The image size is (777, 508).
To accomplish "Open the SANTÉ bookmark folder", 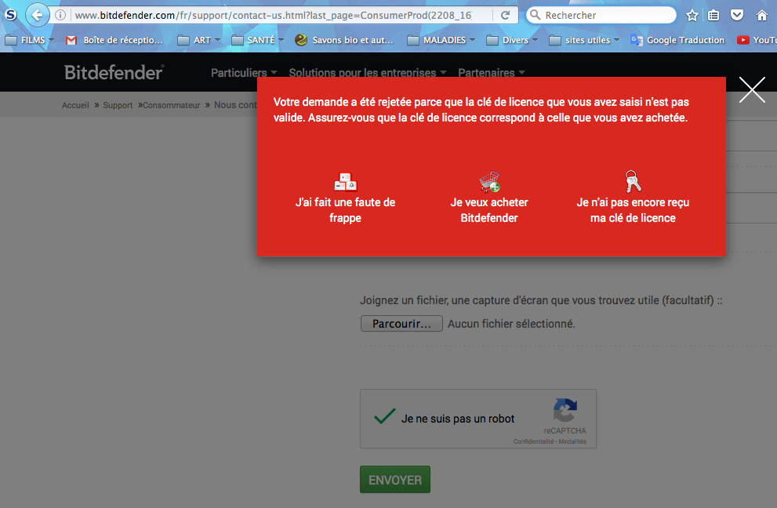I will tap(258, 40).
